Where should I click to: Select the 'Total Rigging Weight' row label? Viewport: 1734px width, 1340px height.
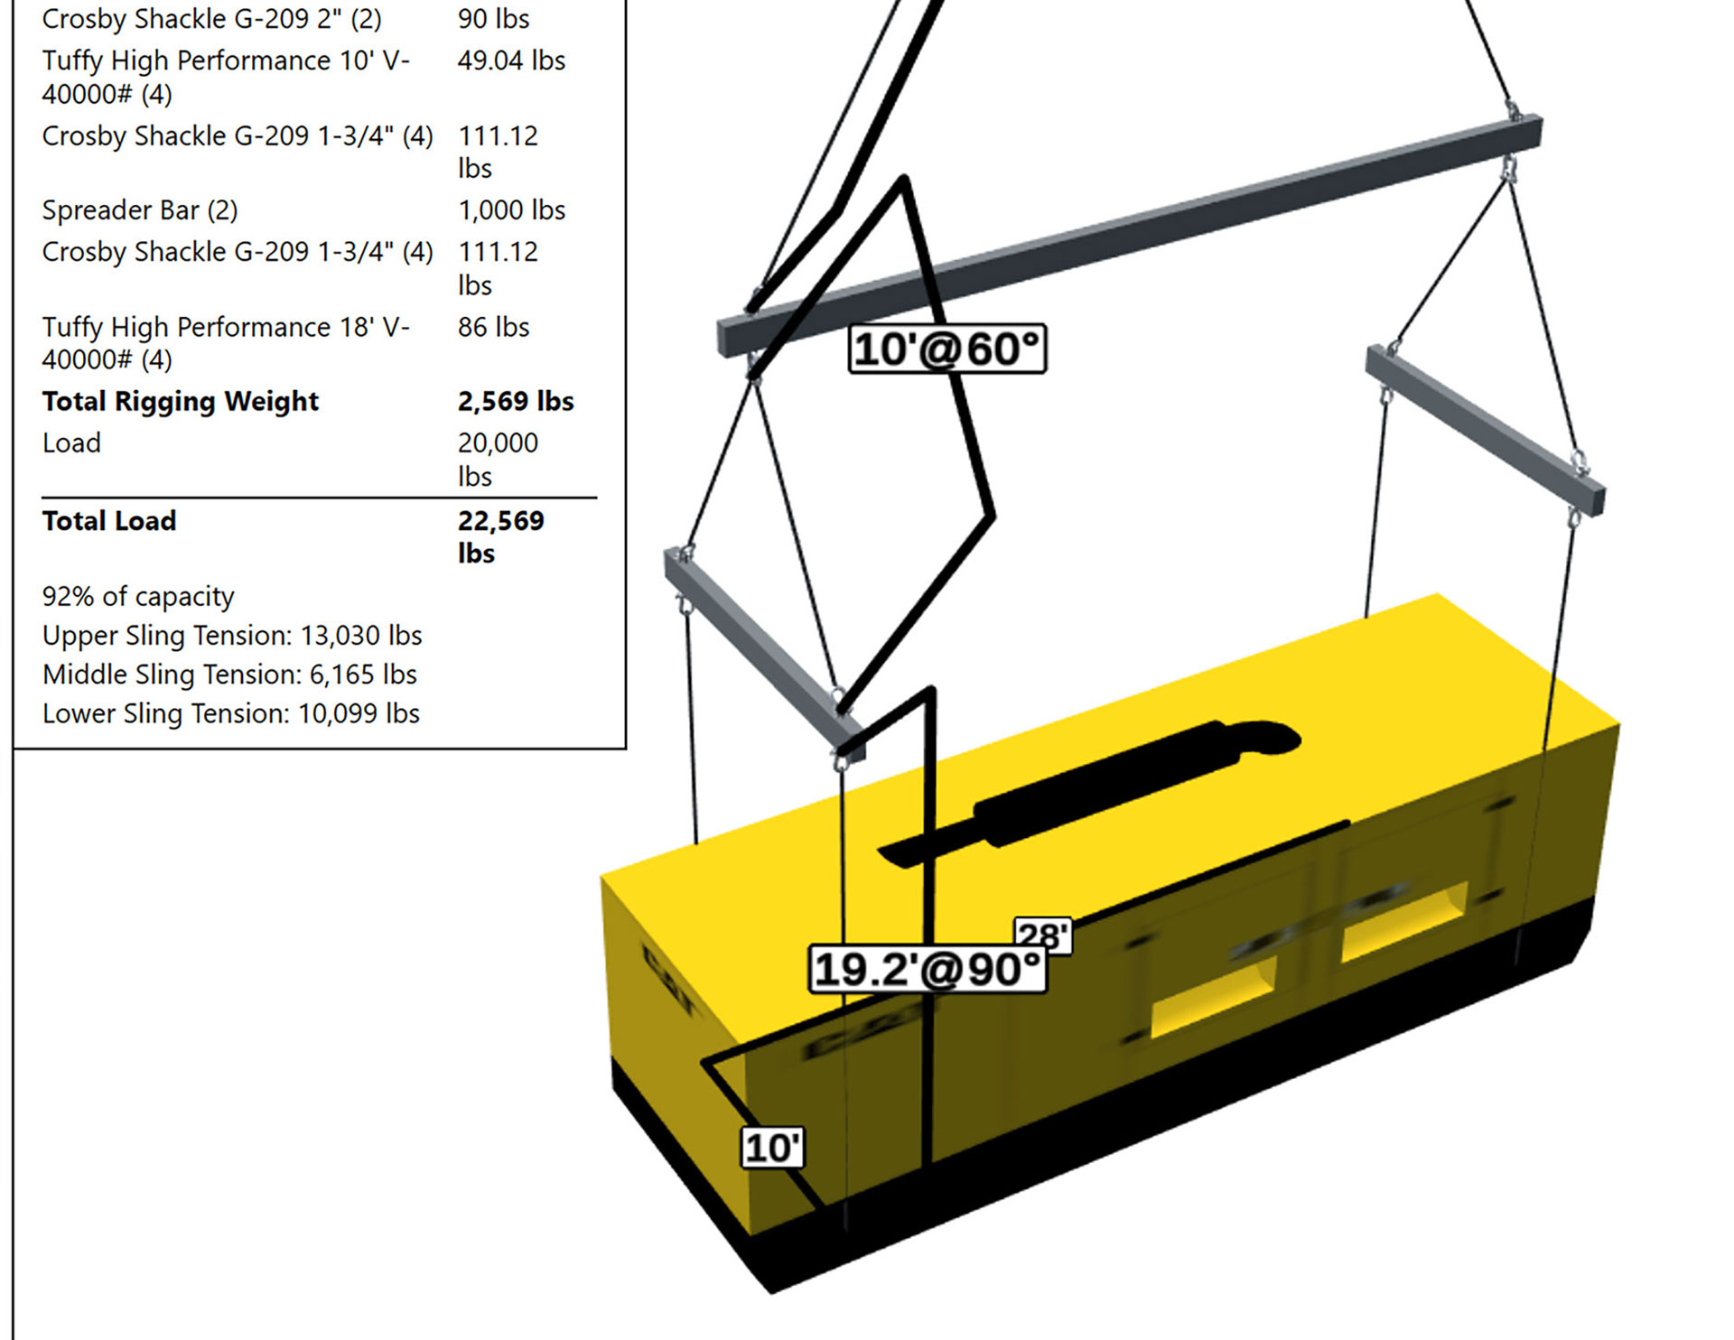point(180,401)
